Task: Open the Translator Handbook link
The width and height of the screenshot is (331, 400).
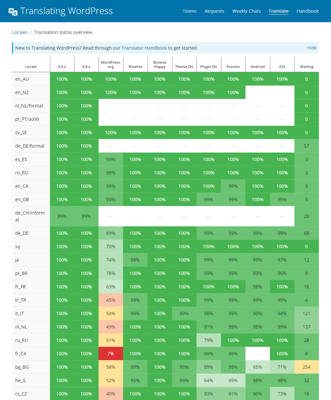Action: (x=144, y=48)
